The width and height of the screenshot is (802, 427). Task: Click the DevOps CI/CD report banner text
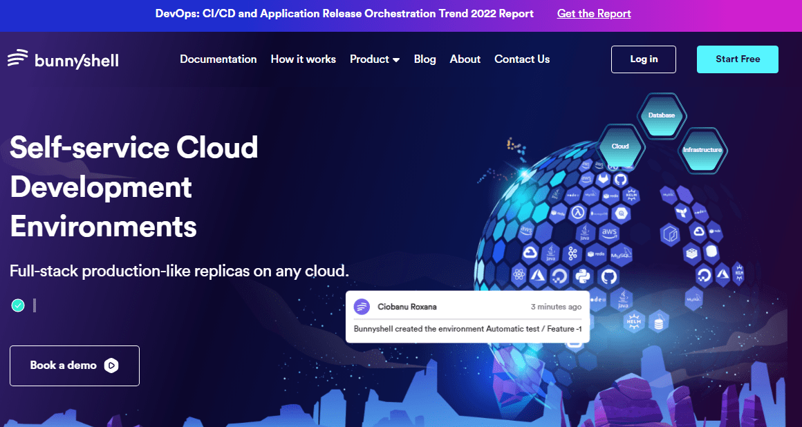tap(344, 14)
